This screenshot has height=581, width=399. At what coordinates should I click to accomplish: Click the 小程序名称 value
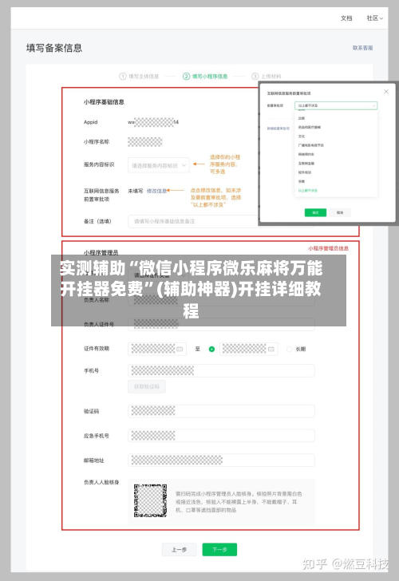(x=145, y=141)
